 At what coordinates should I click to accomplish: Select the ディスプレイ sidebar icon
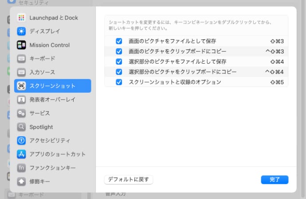(22, 31)
